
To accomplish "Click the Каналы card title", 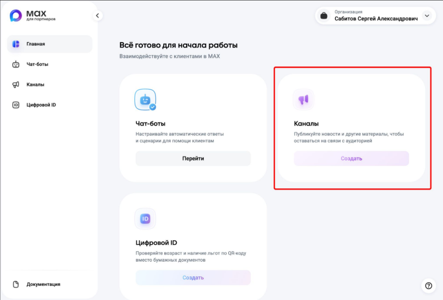I will tap(306, 124).
